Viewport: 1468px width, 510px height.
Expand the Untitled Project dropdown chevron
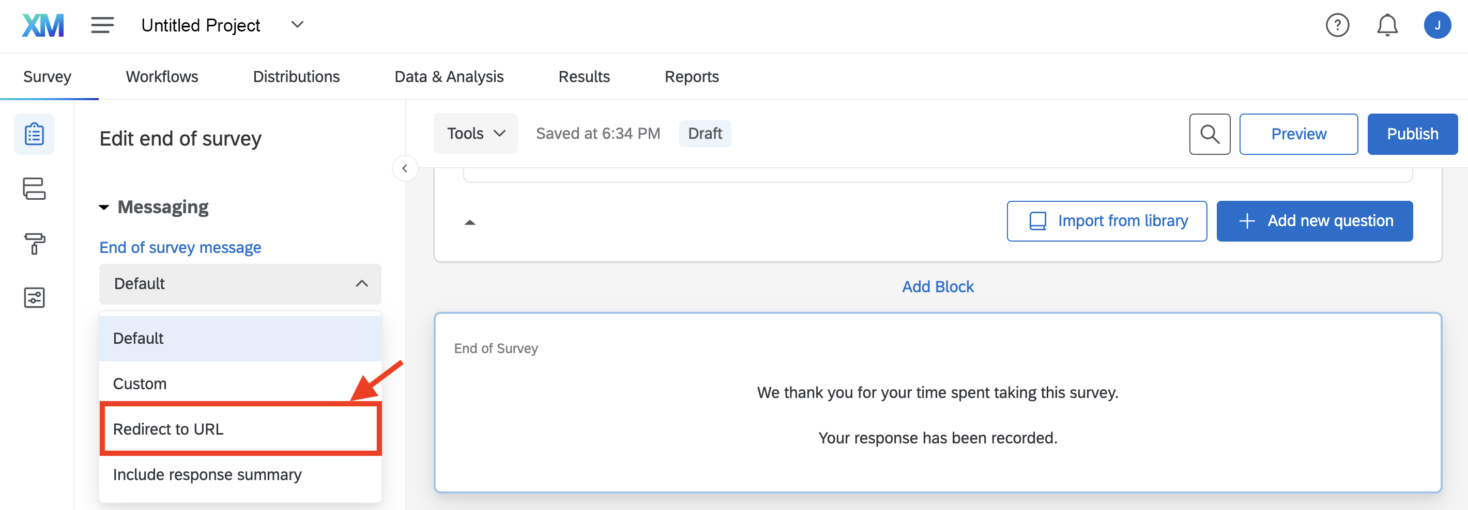(297, 24)
